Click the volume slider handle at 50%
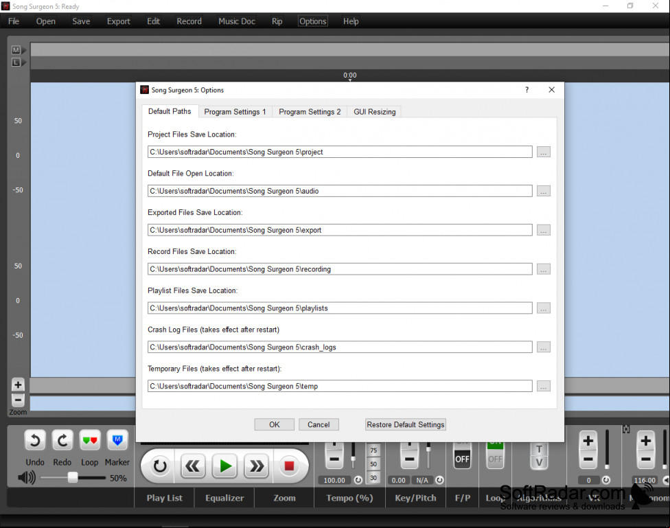Viewport: 670px width, 528px height. 73,478
